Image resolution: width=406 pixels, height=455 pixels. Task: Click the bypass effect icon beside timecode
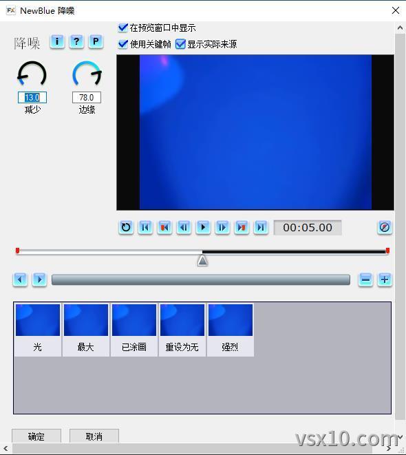[x=385, y=227]
